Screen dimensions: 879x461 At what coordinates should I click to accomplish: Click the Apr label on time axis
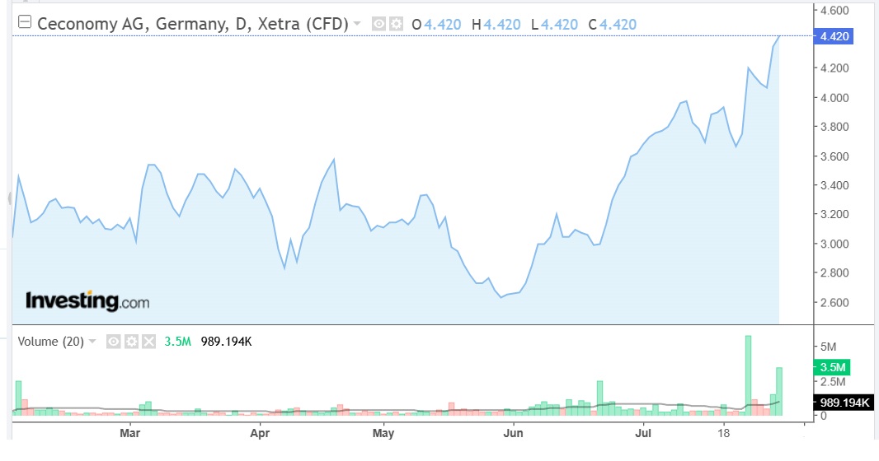pyautogui.click(x=260, y=433)
